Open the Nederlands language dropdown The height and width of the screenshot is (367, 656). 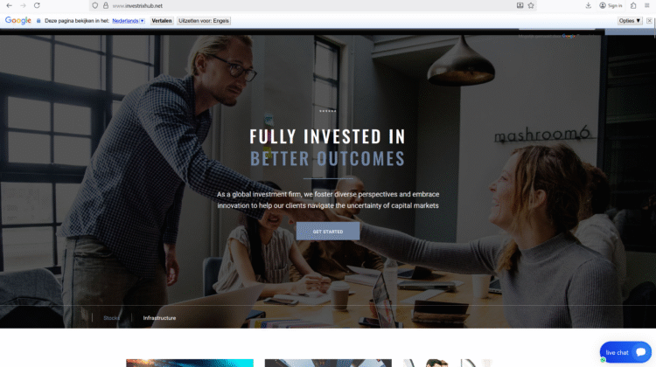[129, 20]
